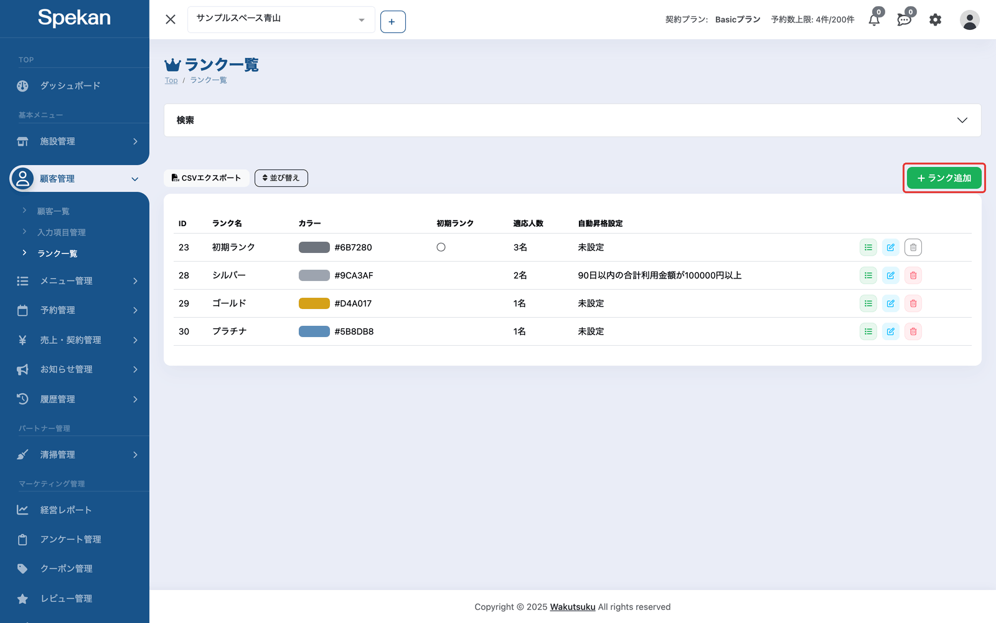The image size is (996, 623).
Task: Open the notifications bell icon
Action: pyautogui.click(x=874, y=19)
